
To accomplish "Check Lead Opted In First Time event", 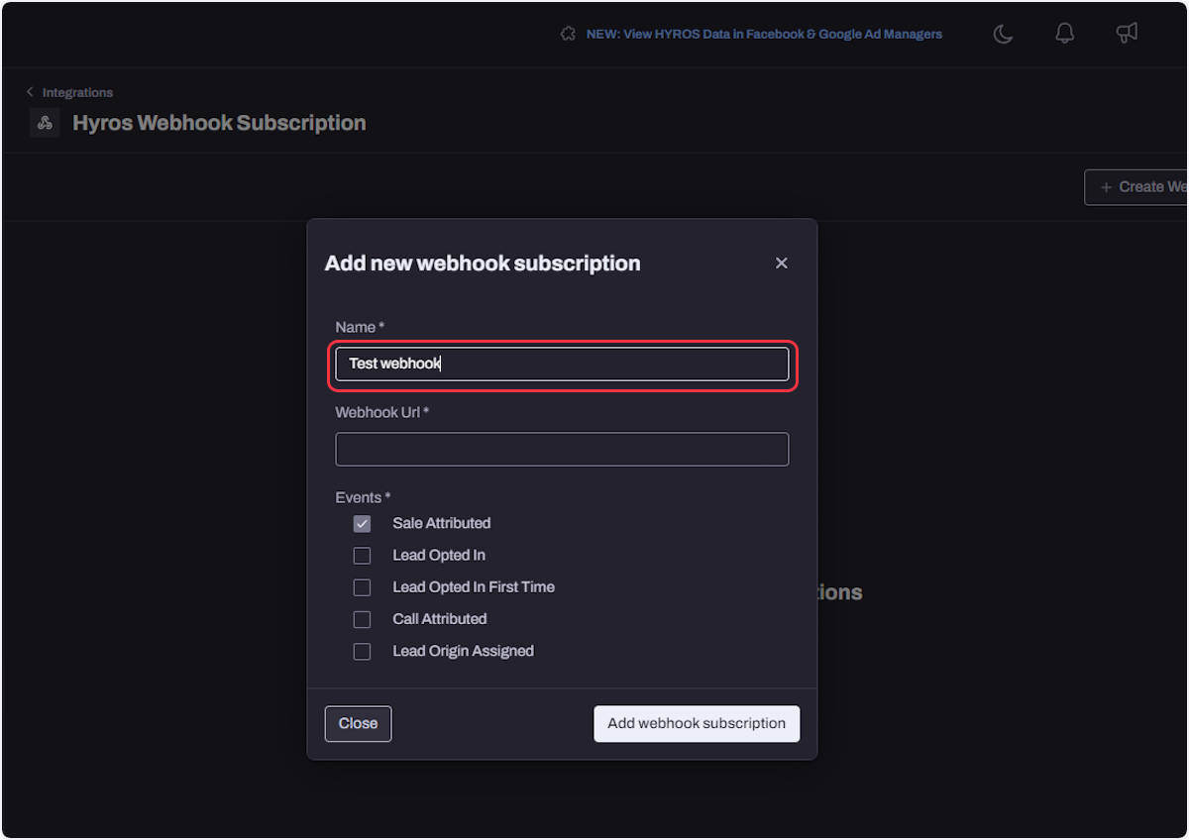I will point(362,587).
